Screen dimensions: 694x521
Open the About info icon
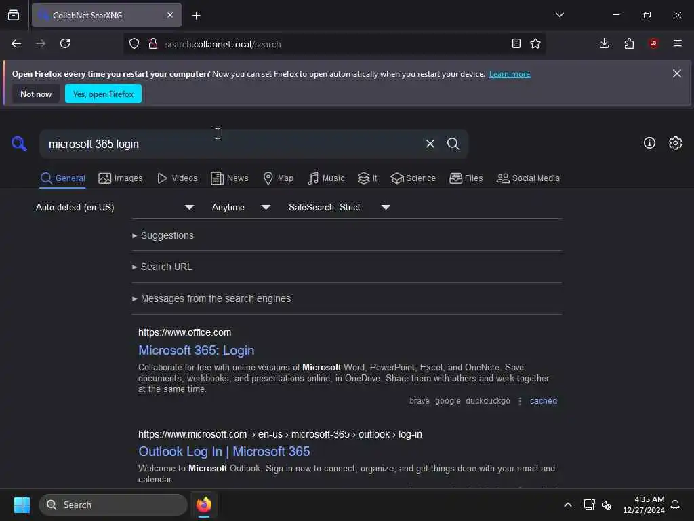tap(649, 142)
